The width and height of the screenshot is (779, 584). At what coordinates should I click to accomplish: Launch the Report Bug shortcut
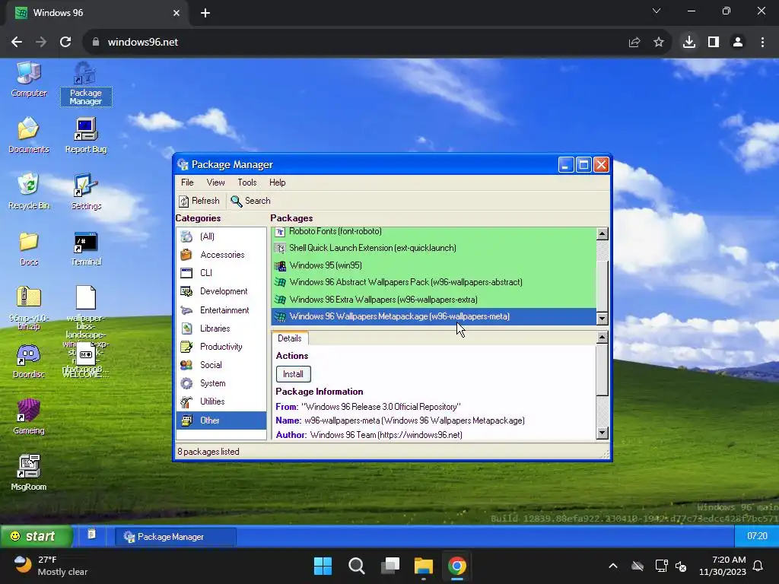pyautogui.click(x=86, y=135)
